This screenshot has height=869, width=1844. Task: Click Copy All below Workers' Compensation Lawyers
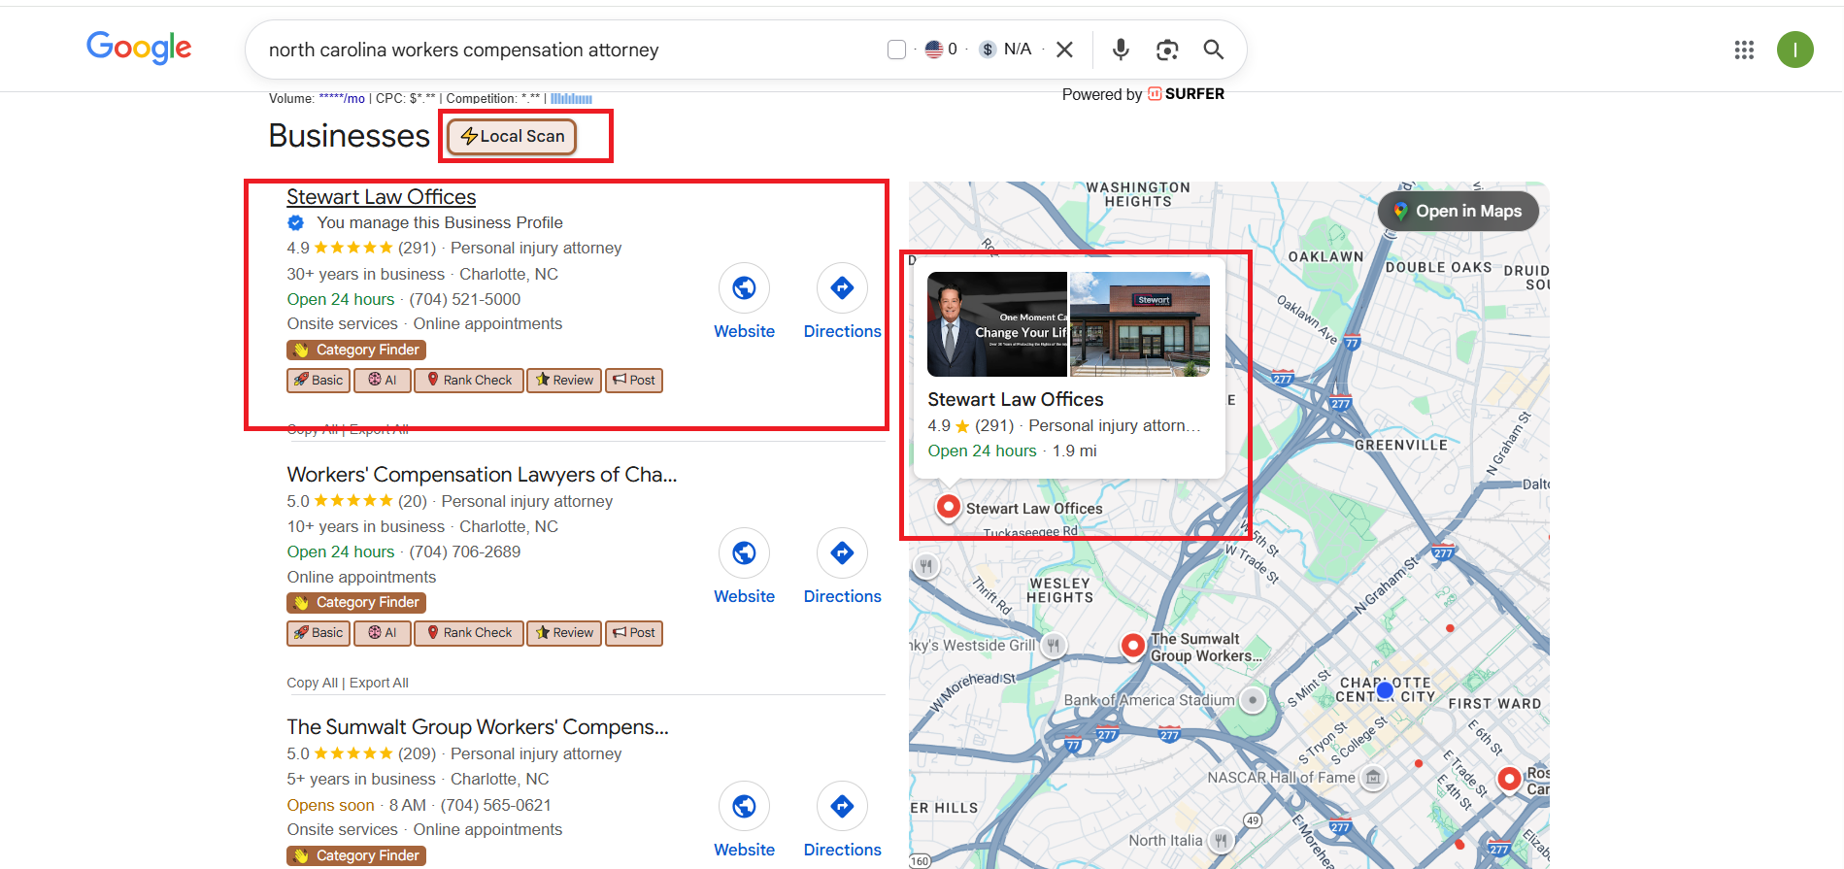click(312, 683)
